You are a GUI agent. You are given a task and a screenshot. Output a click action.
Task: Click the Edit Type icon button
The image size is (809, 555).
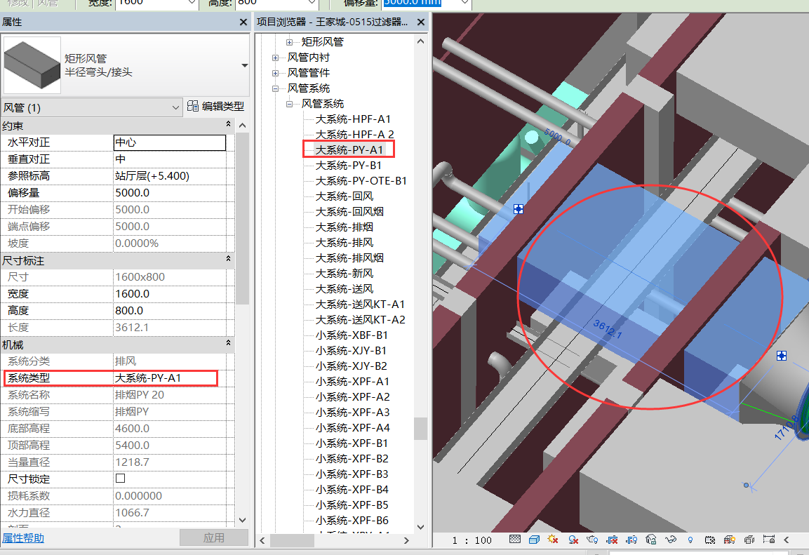[x=194, y=107]
